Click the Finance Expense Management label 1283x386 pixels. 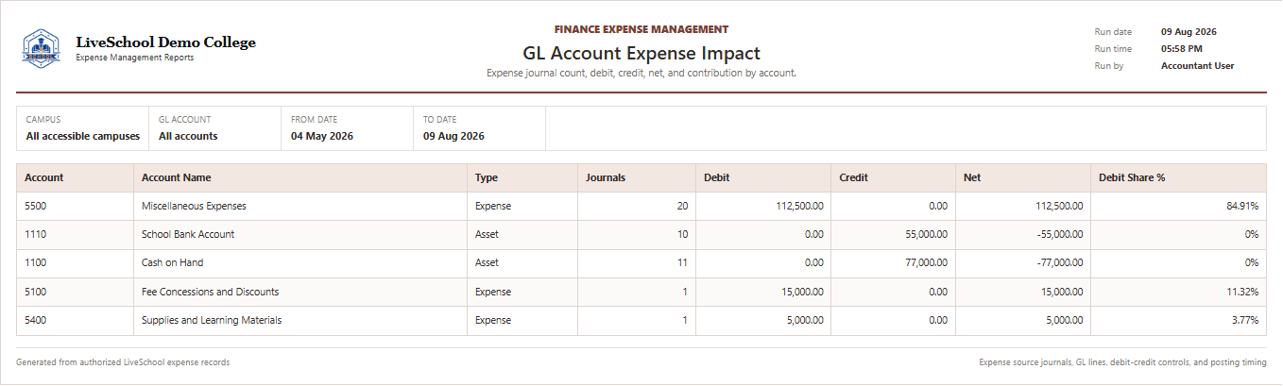641,29
